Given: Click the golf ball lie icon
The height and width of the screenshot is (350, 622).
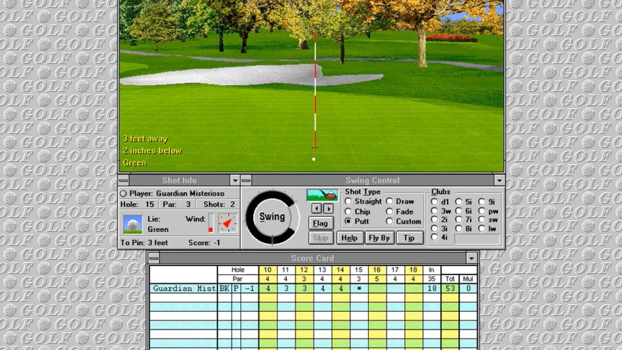Looking at the screenshot, I should click(133, 224).
